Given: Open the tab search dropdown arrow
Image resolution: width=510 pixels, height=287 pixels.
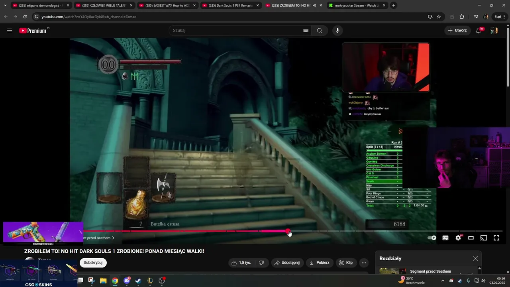Looking at the screenshot, I should tap(5, 6).
